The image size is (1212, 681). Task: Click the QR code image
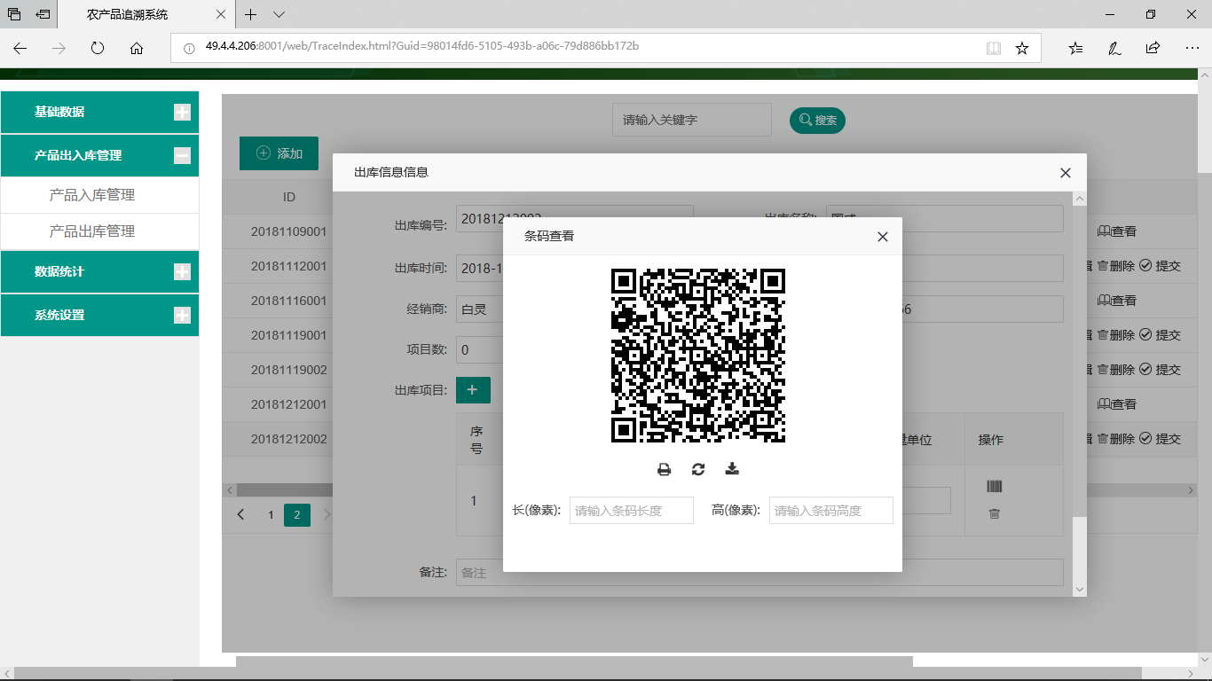tap(698, 356)
